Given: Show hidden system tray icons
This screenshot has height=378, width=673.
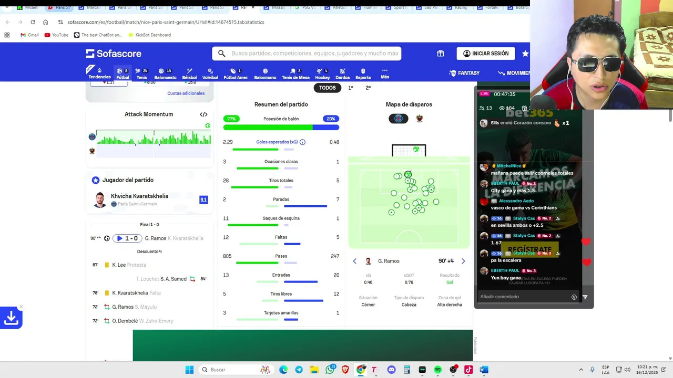Looking at the screenshot, I should (581, 370).
